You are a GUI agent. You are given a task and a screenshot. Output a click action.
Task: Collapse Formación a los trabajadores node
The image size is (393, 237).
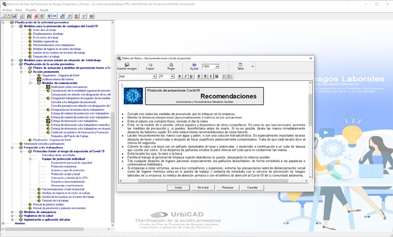tap(12, 147)
